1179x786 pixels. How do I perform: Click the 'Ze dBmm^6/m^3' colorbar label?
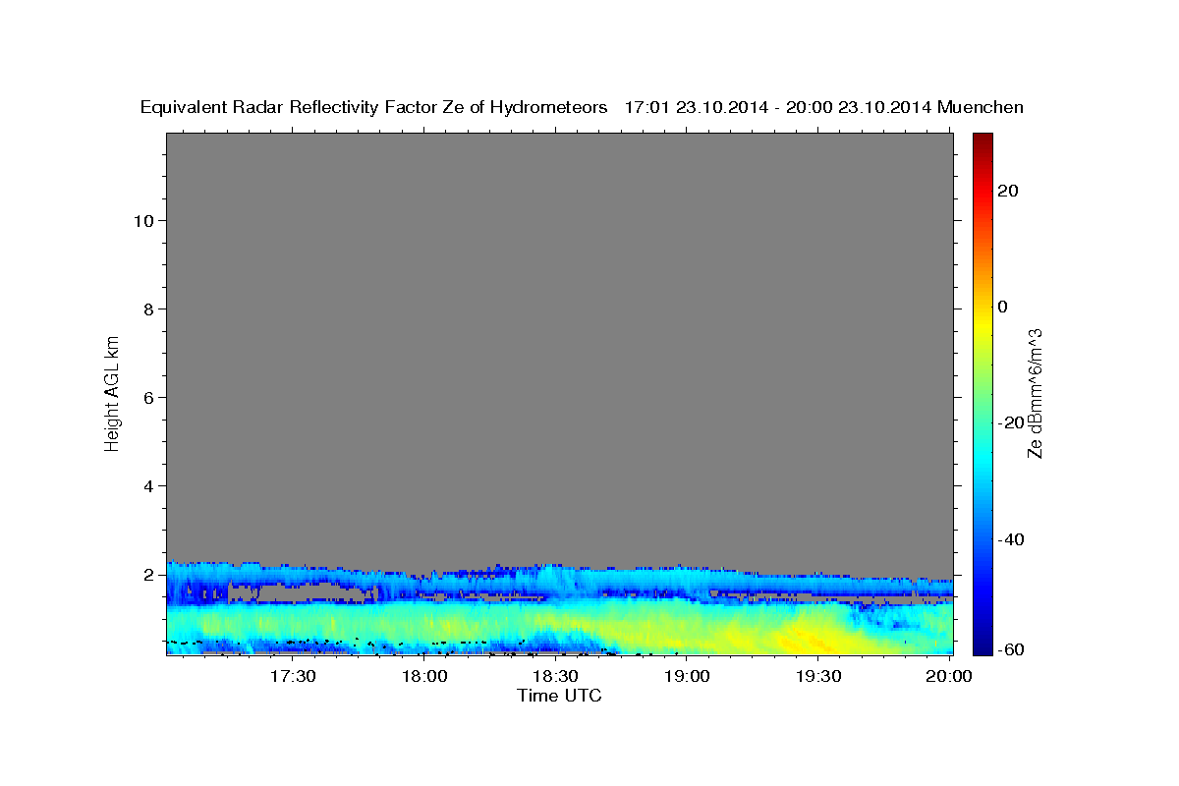tap(1035, 393)
